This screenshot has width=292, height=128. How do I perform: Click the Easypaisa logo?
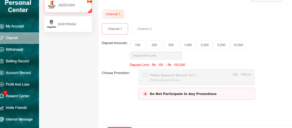(x=51, y=24)
